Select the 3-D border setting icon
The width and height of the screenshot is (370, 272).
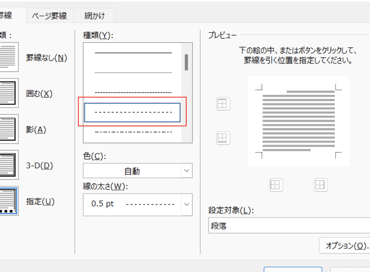tap(9, 166)
